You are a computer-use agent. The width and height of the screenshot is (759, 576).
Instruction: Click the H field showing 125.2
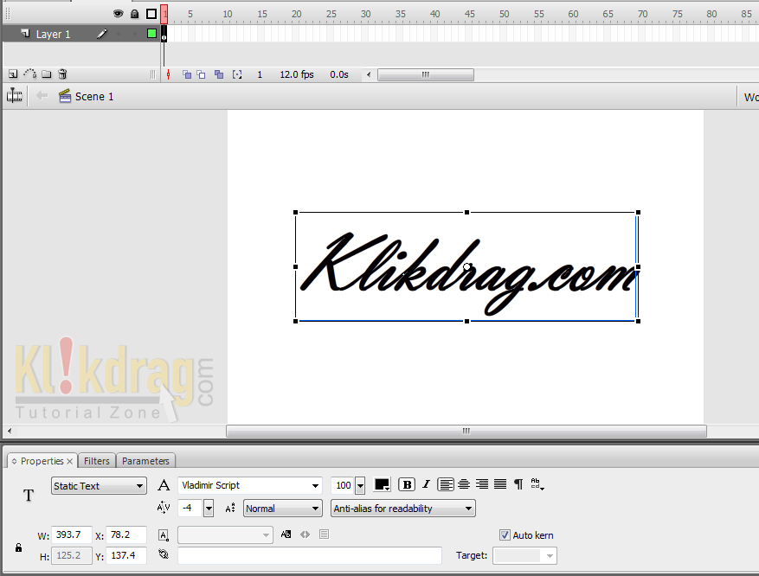tap(72, 555)
